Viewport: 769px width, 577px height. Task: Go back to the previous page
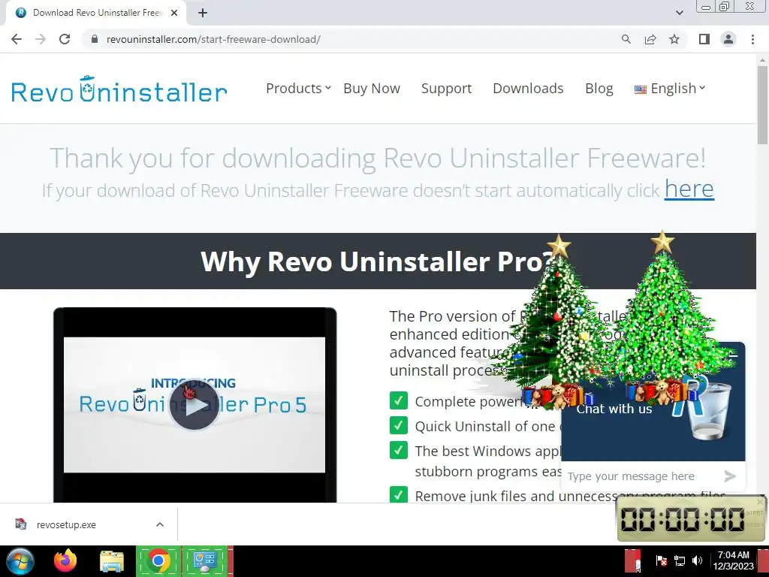click(x=17, y=39)
